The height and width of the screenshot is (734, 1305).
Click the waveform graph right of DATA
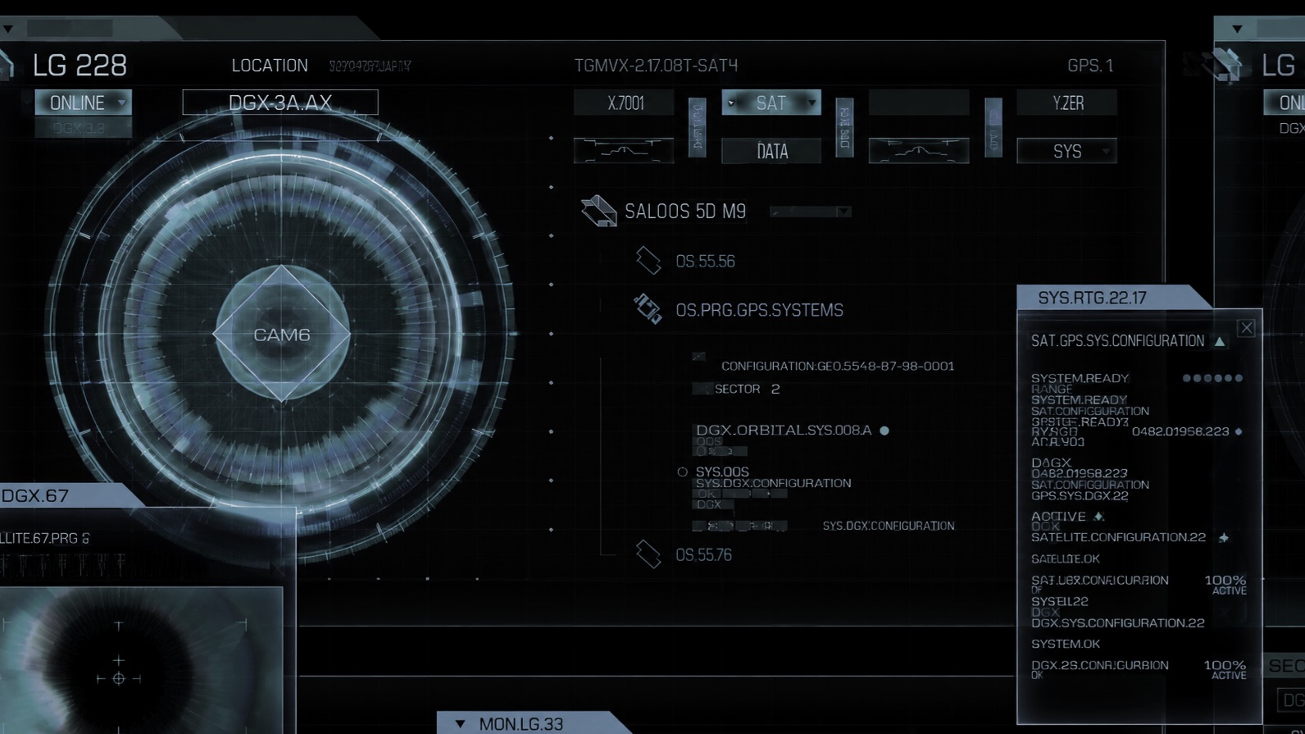pyautogui.click(x=919, y=151)
